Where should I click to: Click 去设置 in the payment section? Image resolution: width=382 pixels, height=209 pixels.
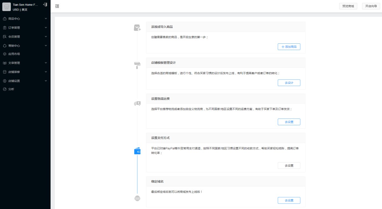289,166
